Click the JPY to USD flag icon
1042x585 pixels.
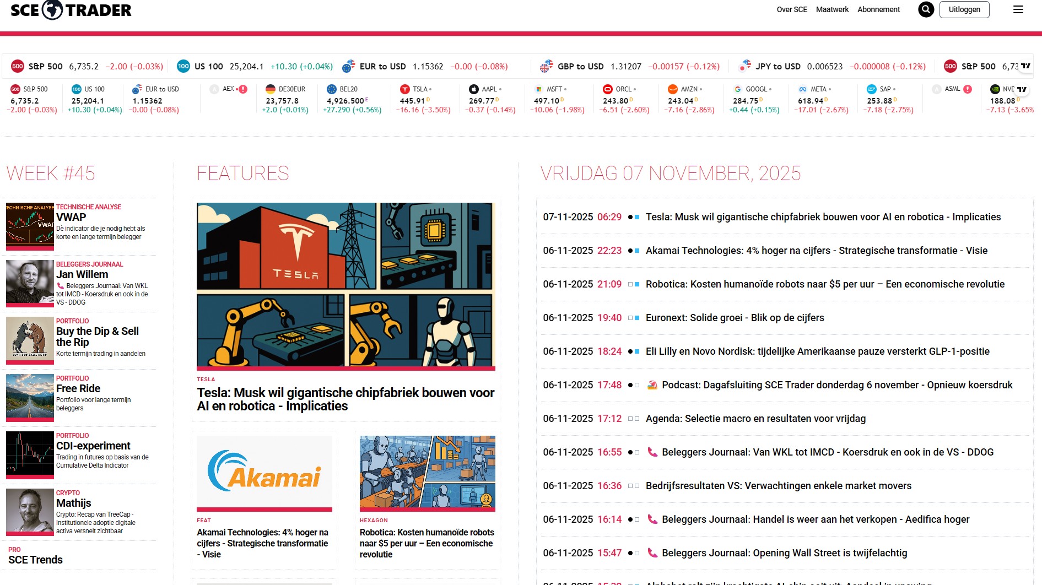pos(744,67)
